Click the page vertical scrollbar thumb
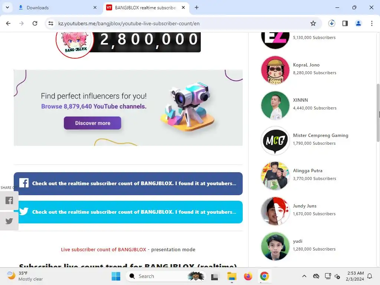380x285 pixels. click(378, 113)
